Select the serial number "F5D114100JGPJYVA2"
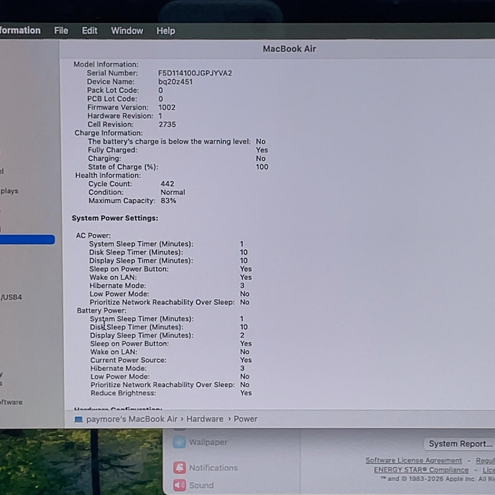This screenshot has height=495, width=495. 195,73
